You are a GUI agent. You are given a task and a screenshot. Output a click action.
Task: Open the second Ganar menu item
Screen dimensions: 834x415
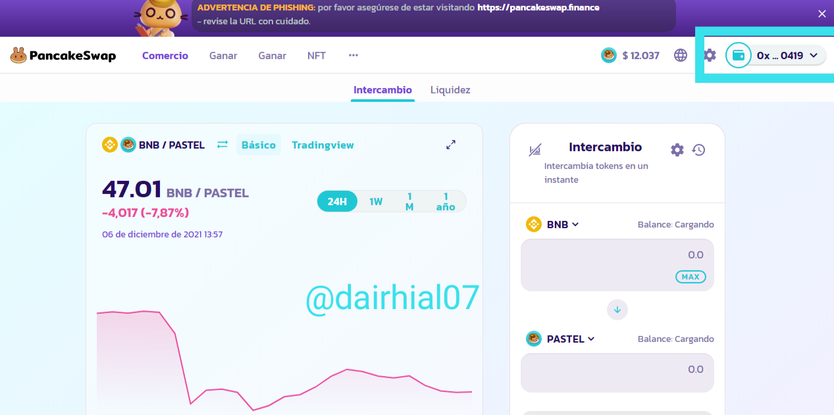click(272, 56)
